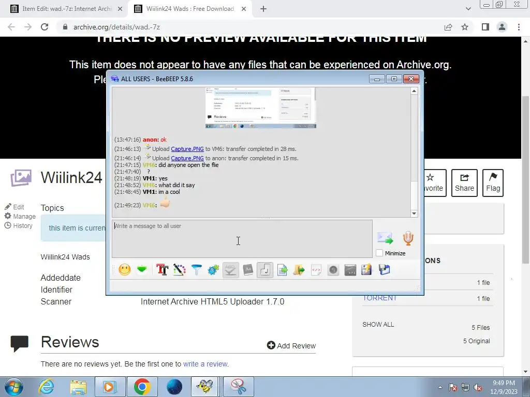Toggle the Return-key send mode button
Screen dimensions: 530x397
coord(265,270)
